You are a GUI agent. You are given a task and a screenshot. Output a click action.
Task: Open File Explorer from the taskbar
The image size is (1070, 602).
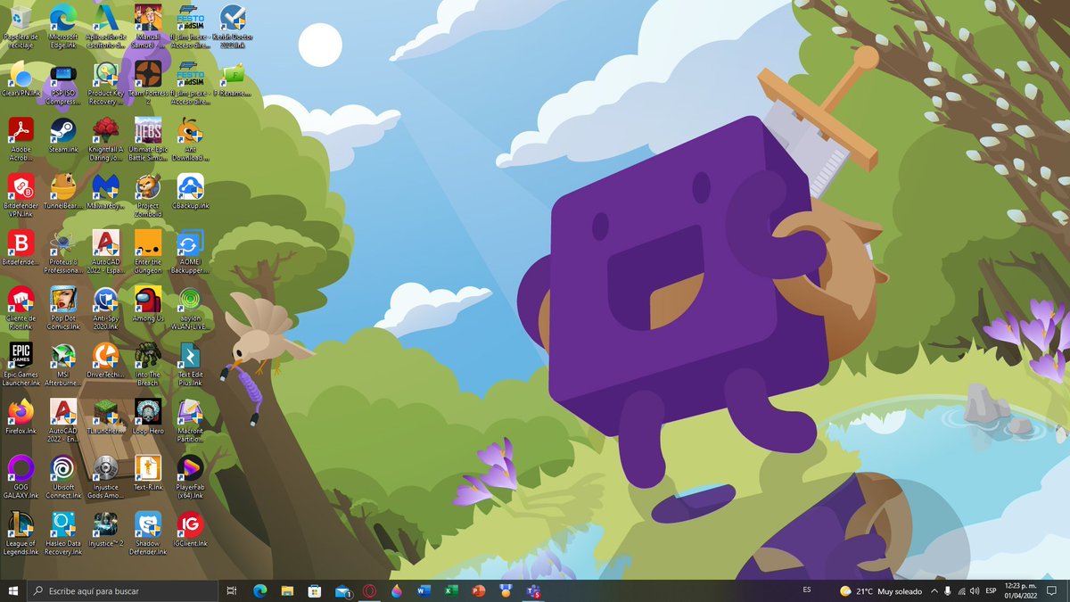287,590
